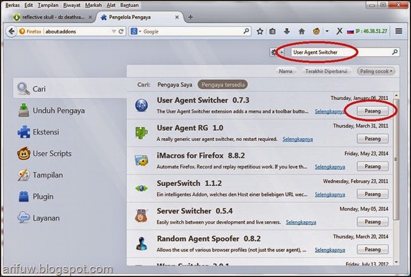
Task: Open Selengkapnya link for User Agent RG
Action: (x=298, y=139)
